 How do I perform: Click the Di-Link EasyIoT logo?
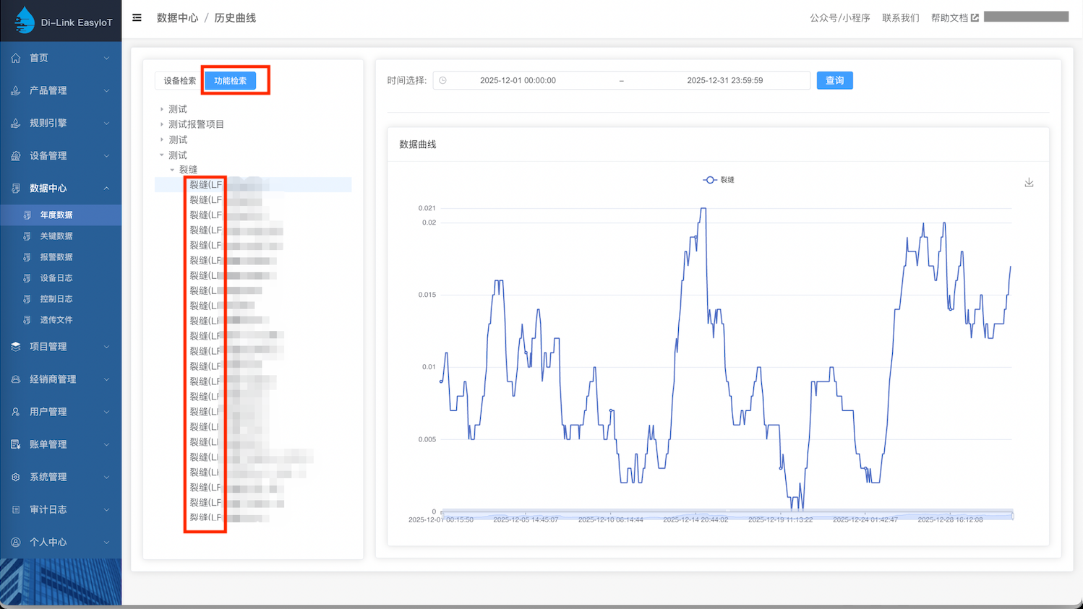tap(25, 21)
